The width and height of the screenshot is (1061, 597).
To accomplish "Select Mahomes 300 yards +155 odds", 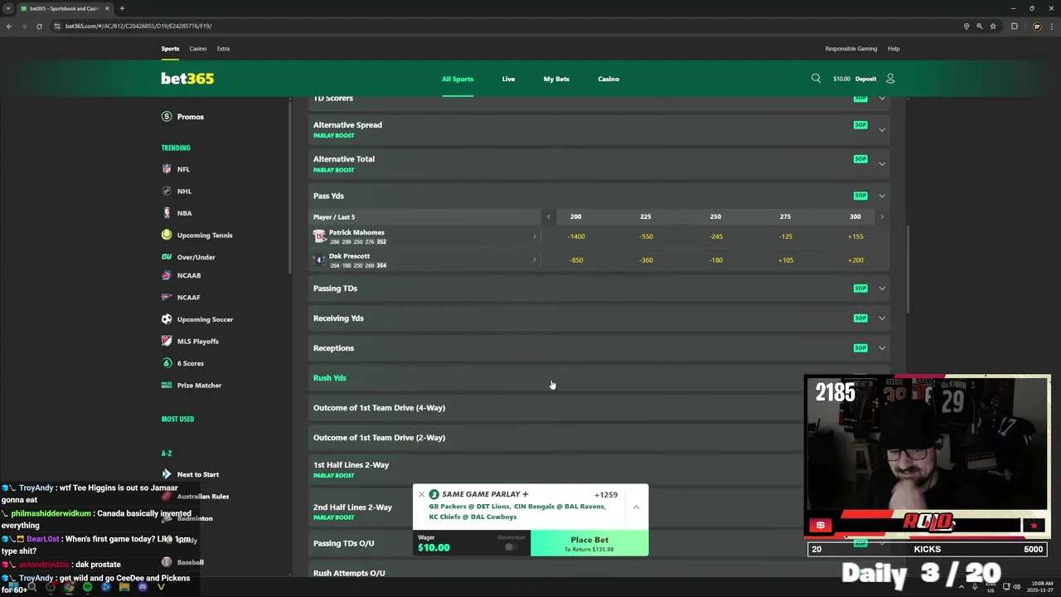I will (855, 236).
